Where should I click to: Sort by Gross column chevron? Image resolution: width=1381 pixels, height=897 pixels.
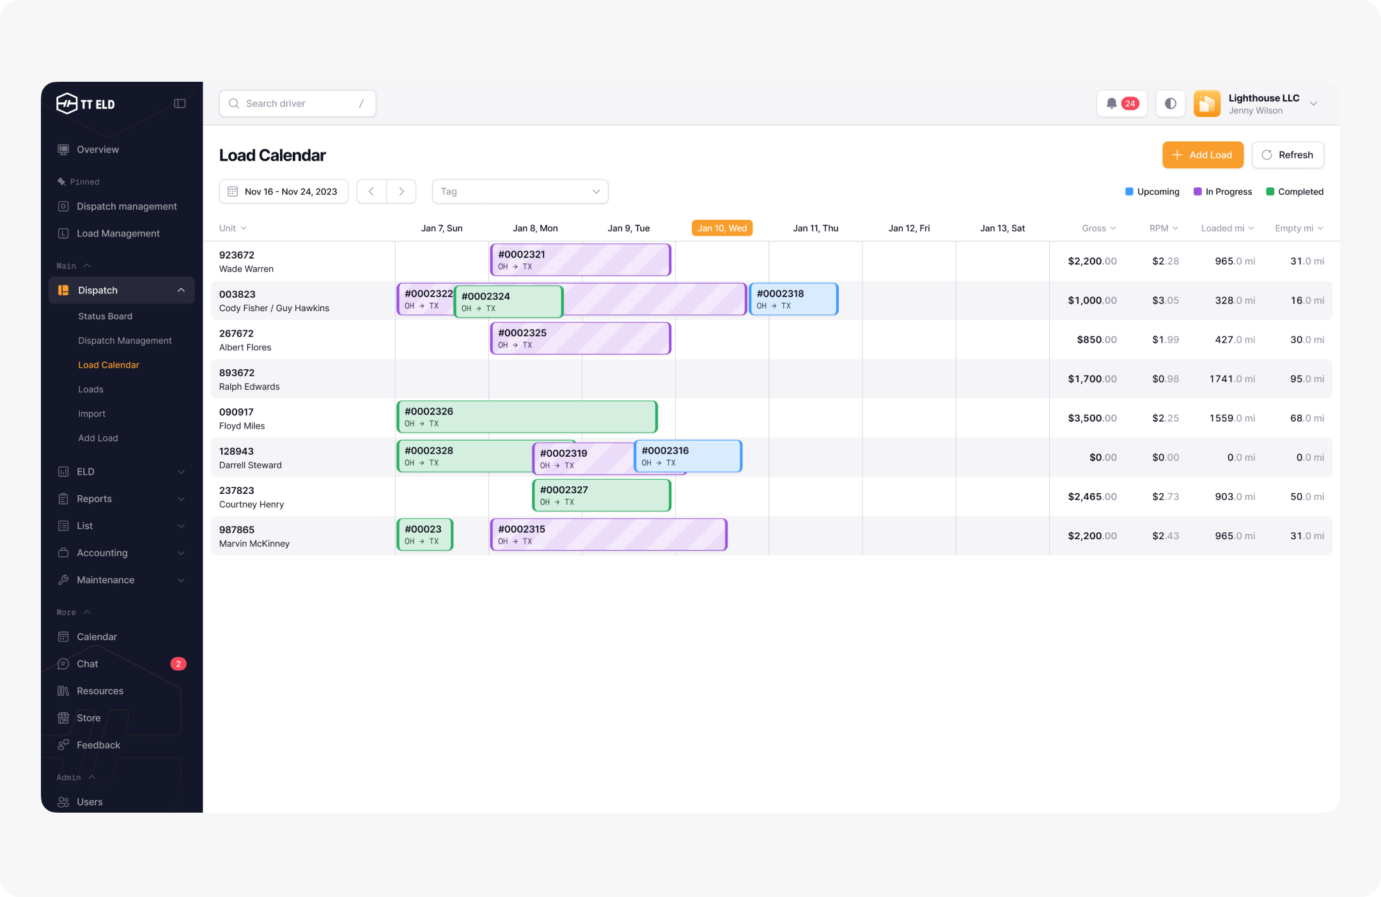(x=1113, y=228)
